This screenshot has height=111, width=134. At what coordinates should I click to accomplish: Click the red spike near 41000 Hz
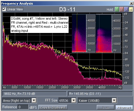[106, 74]
